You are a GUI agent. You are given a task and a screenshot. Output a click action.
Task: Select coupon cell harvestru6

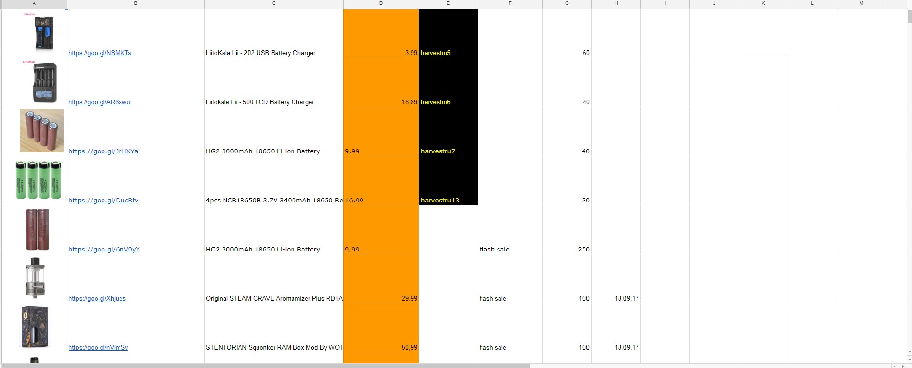(x=448, y=83)
